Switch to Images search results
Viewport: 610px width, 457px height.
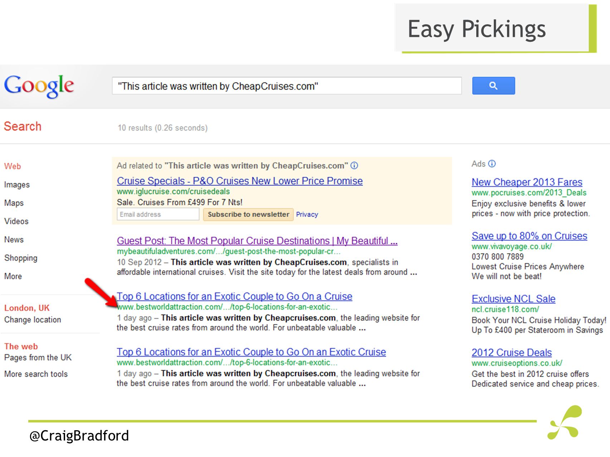coord(17,185)
